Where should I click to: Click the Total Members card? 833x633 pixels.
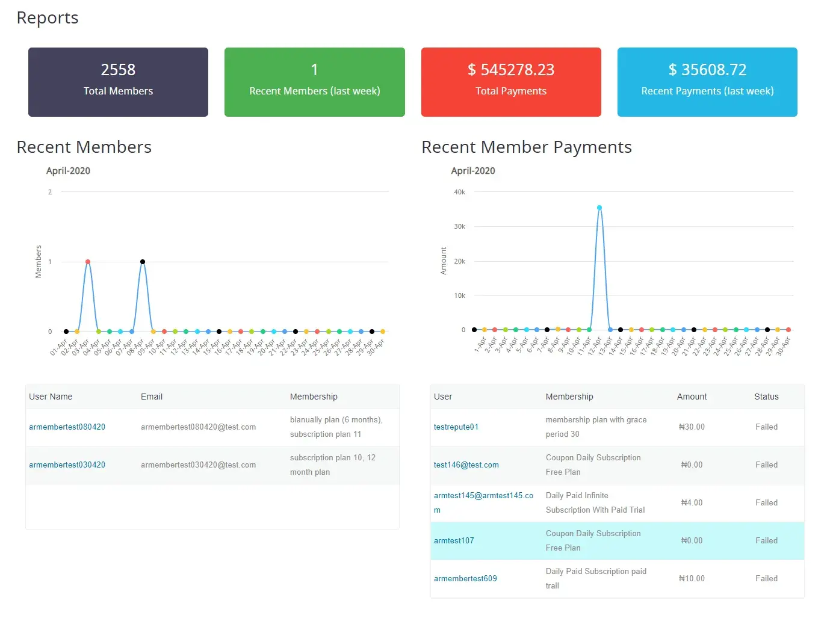[118, 82]
